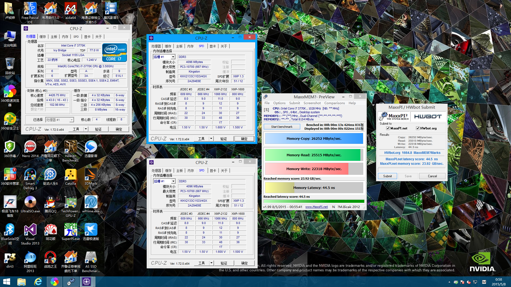
Task: Toggle MaxxPI.net submit checkbox
Action: pos(388,128)
